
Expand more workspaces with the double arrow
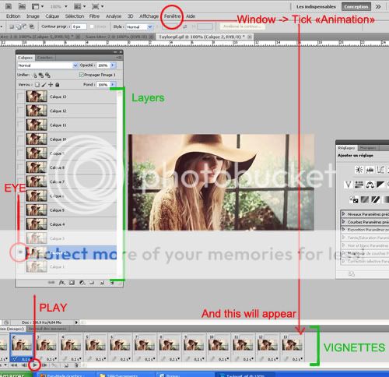coord(378,6)
